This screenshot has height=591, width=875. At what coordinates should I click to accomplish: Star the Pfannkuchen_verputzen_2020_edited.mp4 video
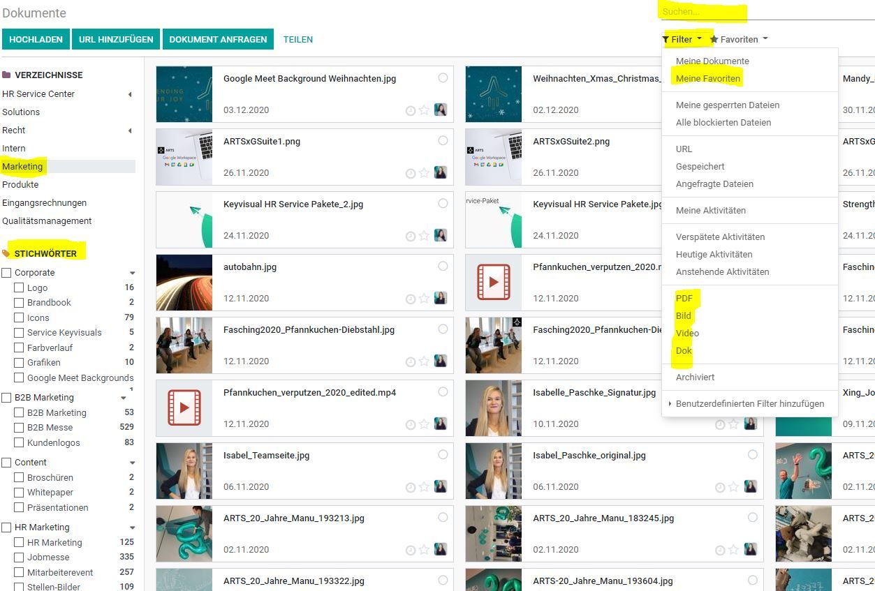[x=424, y=424]
